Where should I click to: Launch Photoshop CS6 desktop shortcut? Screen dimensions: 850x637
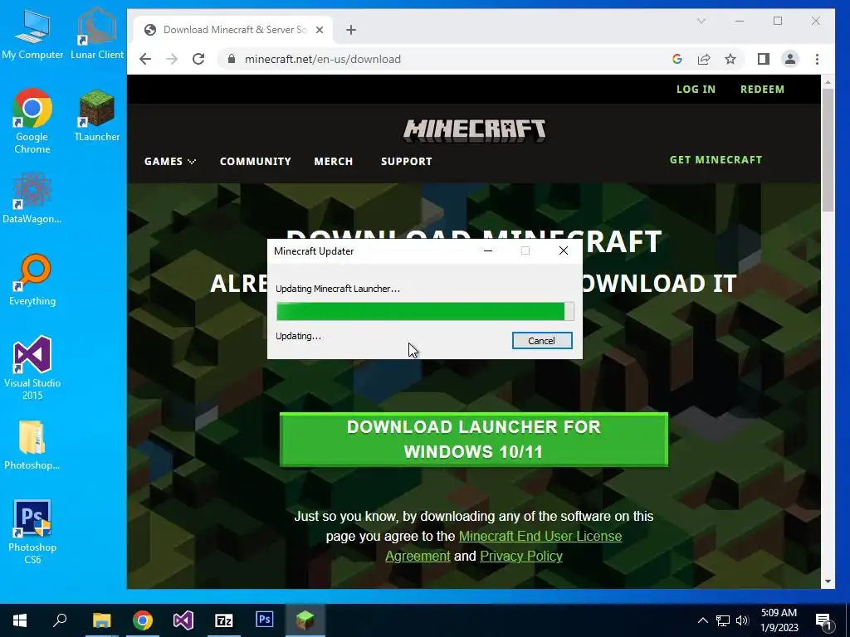point(32,532)
